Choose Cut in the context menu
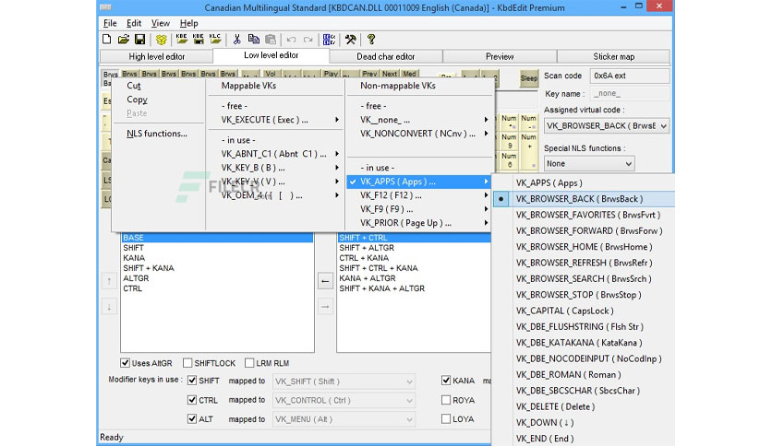Viewport: 772px width, 446px height. [x=158, y=86]
